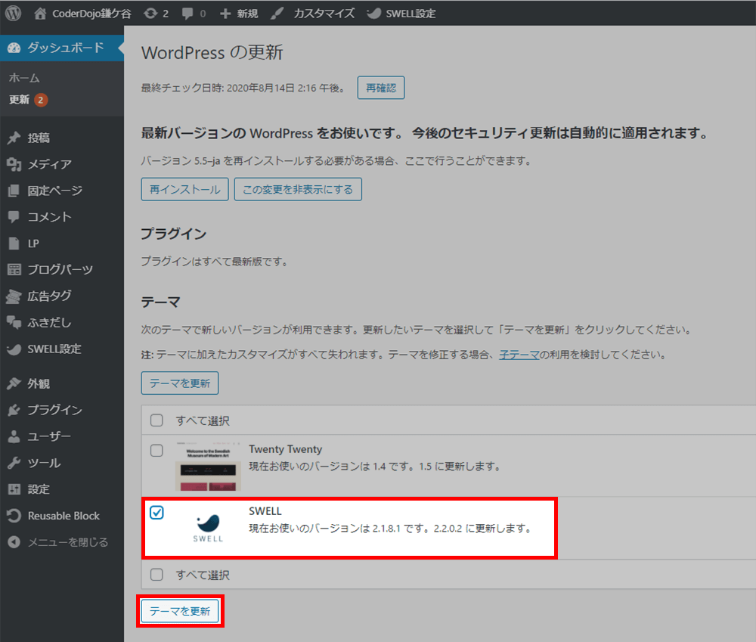
Task: Click the circular arrow icon for Reusable Block
Action: [14, 516]
